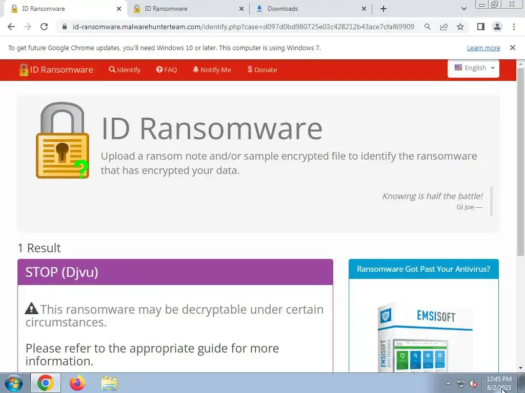Click the muted volume tray icon
The width and height of the screenshot is (525, 393).
473,384
